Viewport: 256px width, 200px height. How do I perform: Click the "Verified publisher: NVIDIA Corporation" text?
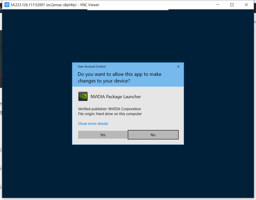pyautogui.click(x=109, y=109)
